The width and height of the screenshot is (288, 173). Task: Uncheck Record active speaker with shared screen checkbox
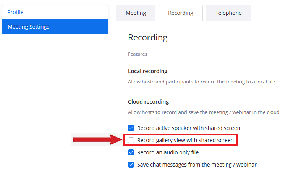[x=131, y=128]
